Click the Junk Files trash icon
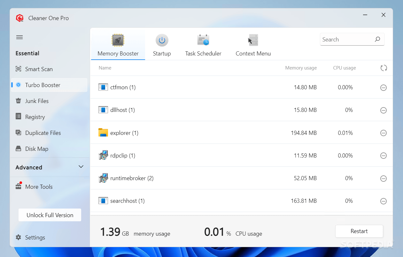Screen dimensions: 403x257 coord(19,101)
